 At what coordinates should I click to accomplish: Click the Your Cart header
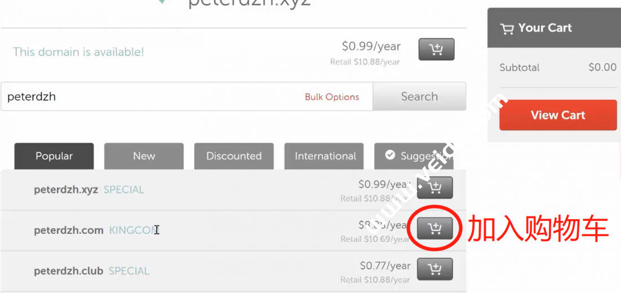click(545, 28)
